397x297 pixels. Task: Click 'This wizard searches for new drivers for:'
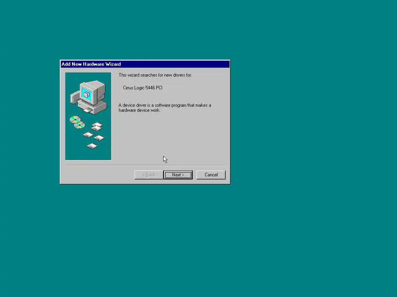click(x=155, y=75)
